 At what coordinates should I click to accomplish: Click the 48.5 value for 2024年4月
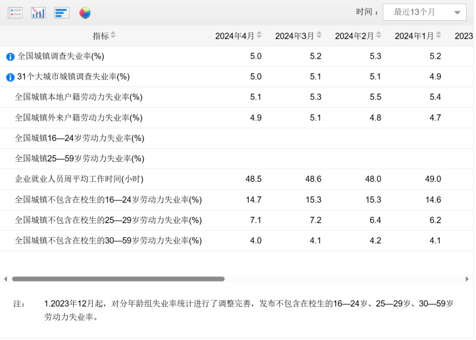click(x=253, y=179)
